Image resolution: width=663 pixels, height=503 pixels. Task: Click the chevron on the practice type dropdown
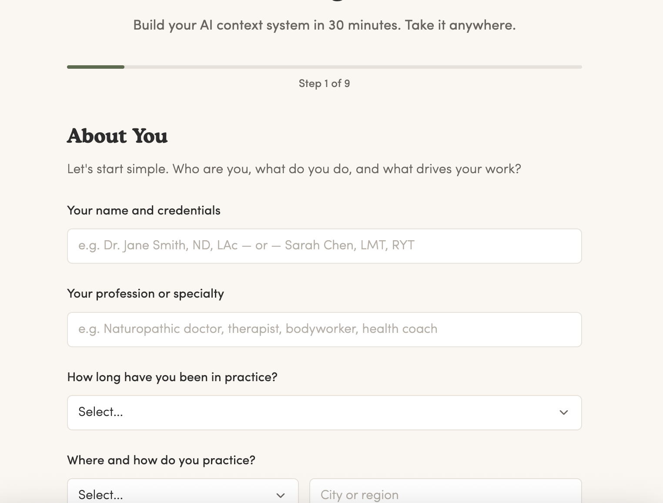281,495
